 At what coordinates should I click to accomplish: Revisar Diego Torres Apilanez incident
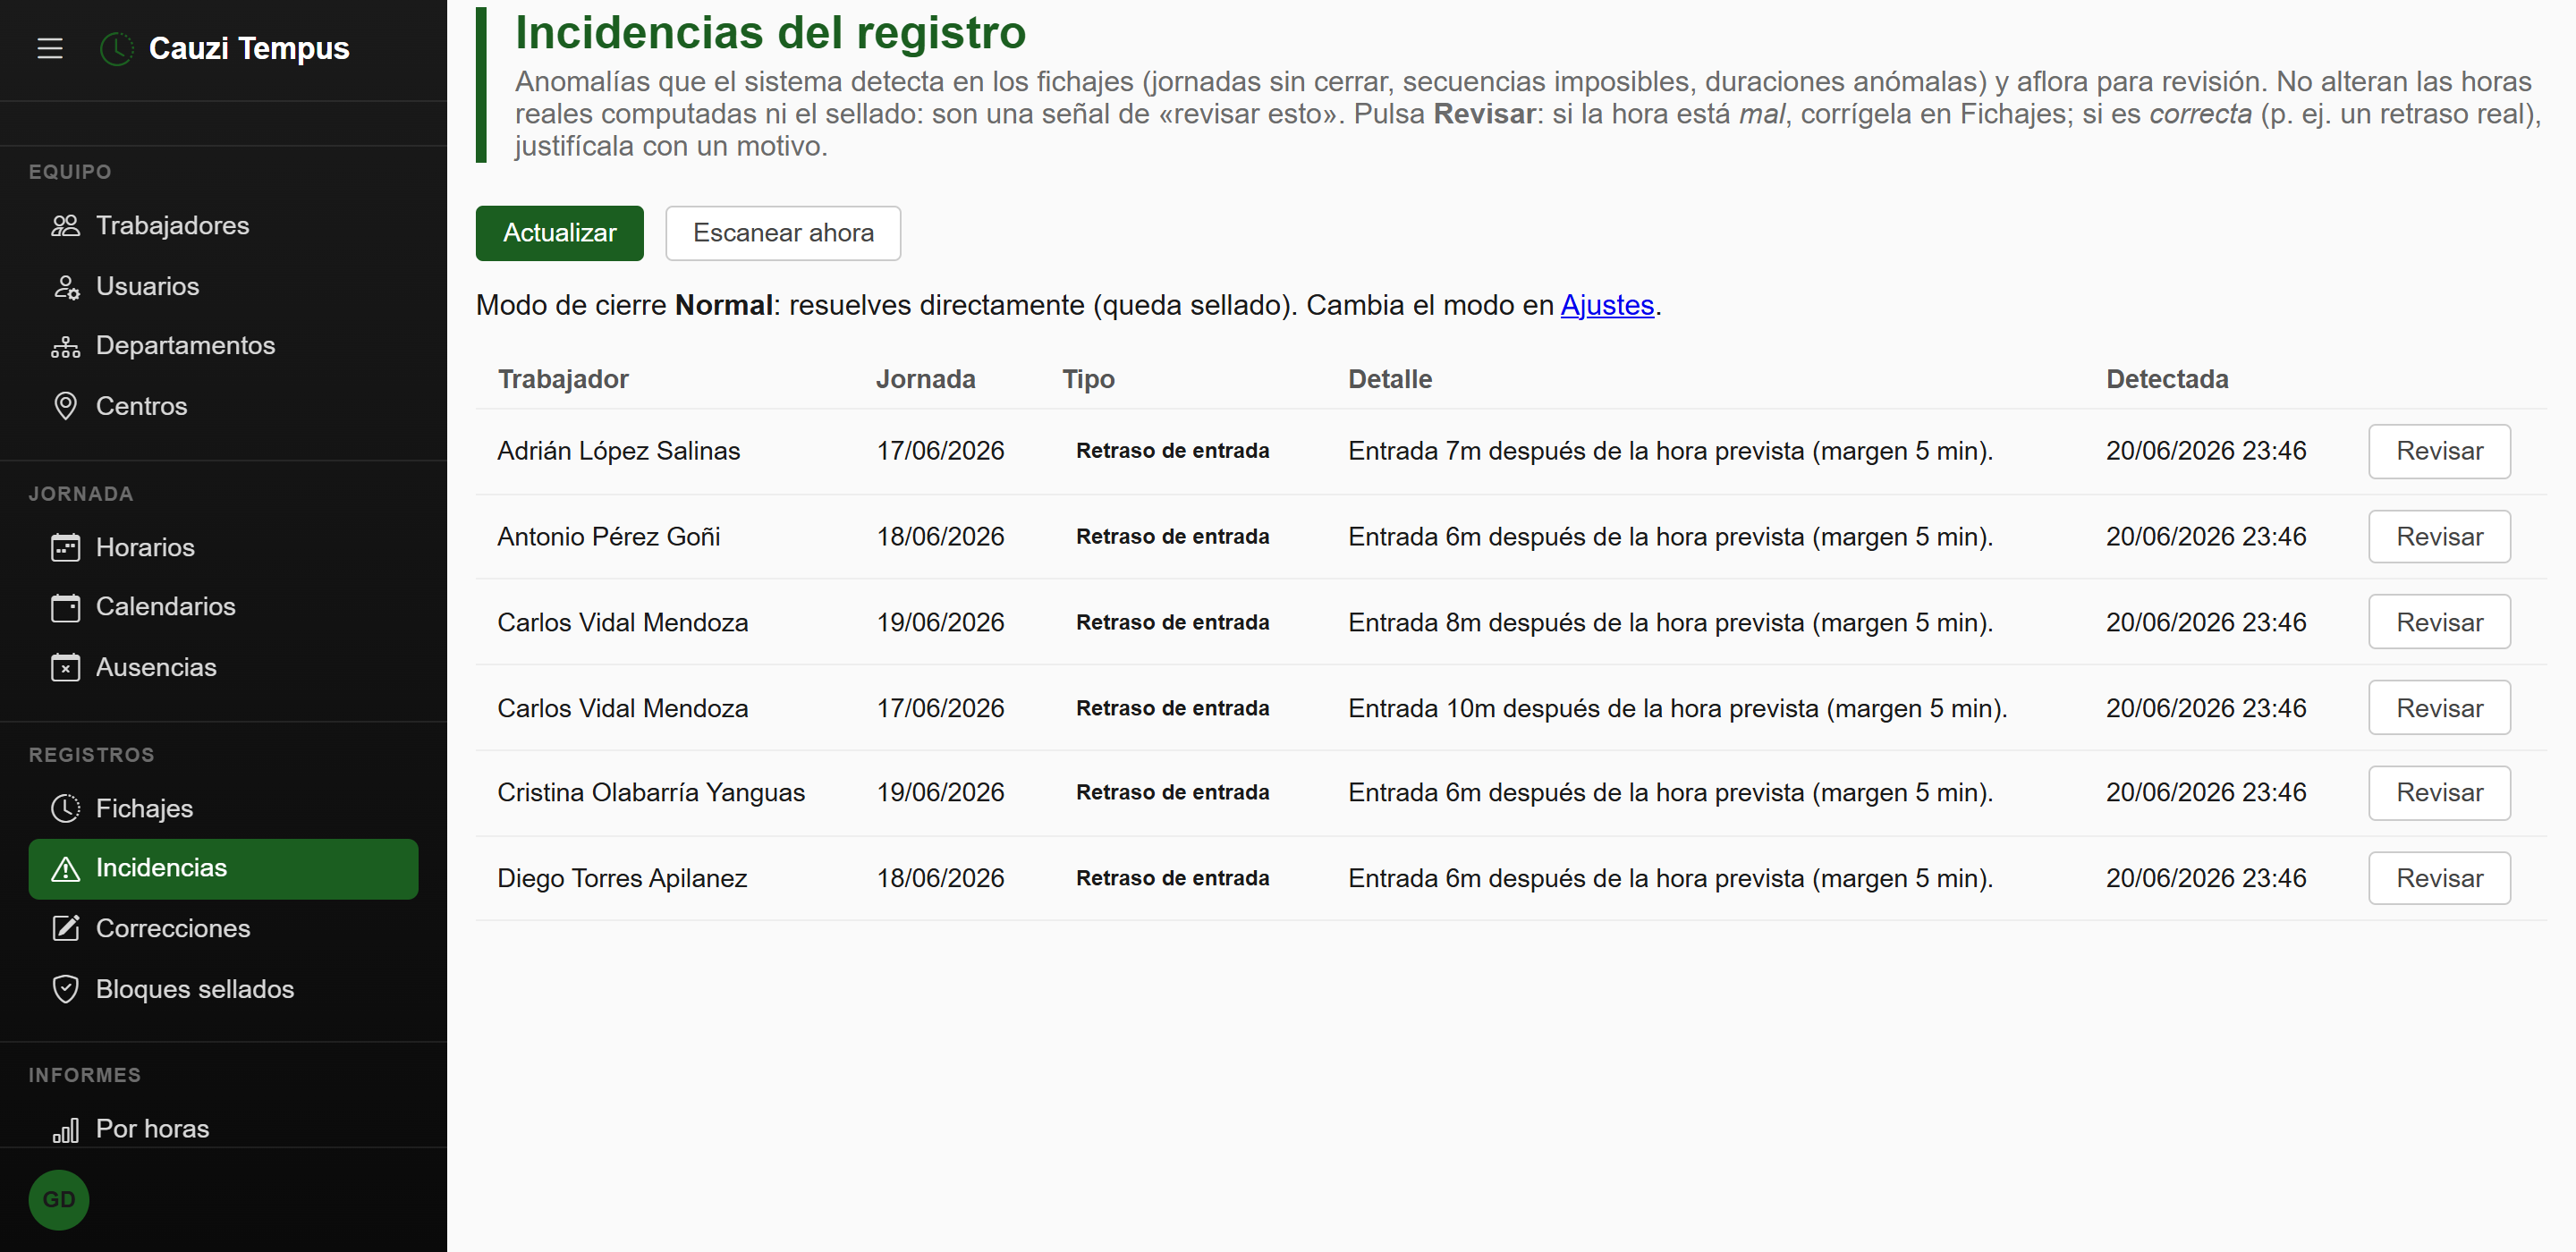tap(2438, 878)
